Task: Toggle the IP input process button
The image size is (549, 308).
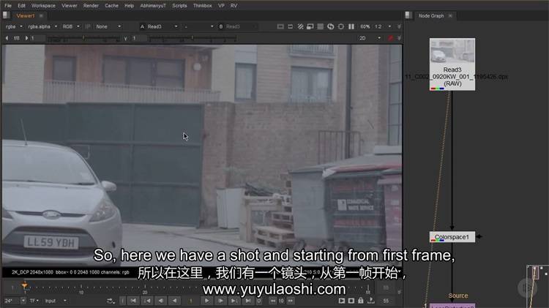Action: tap(88, 26)
